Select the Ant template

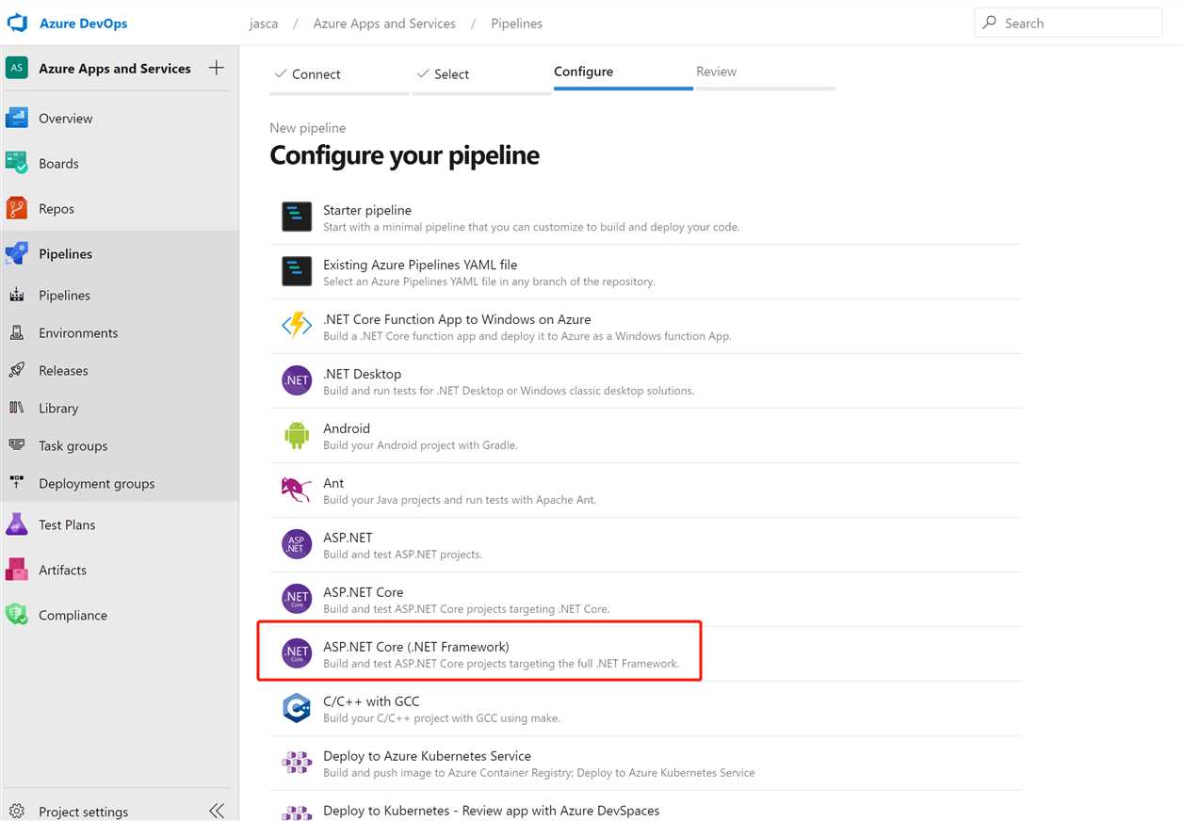[x=646, y=491]
